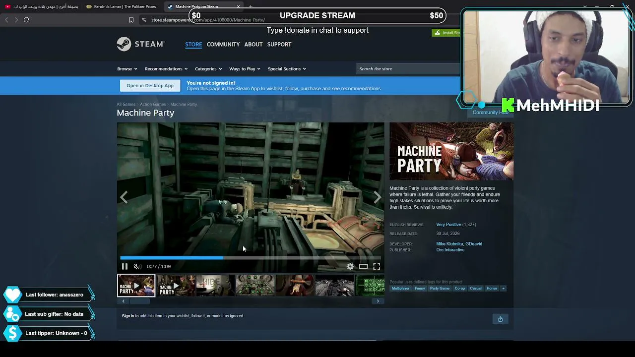This screenshot has width=635, height=357.
Task: Open the ABOUT tab
Action: coord(254,44)
